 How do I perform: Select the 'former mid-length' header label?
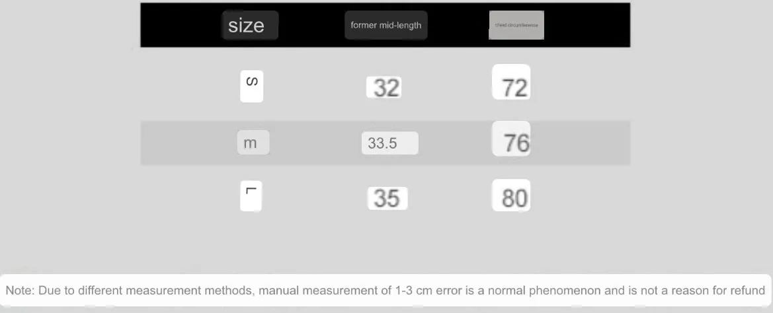(x=386, y=25)
